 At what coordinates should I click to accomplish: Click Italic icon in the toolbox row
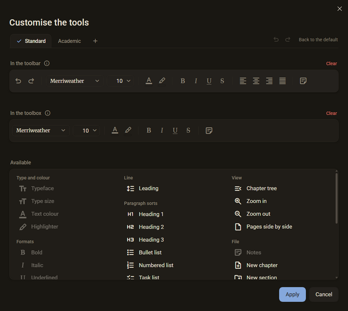point(162,130)
